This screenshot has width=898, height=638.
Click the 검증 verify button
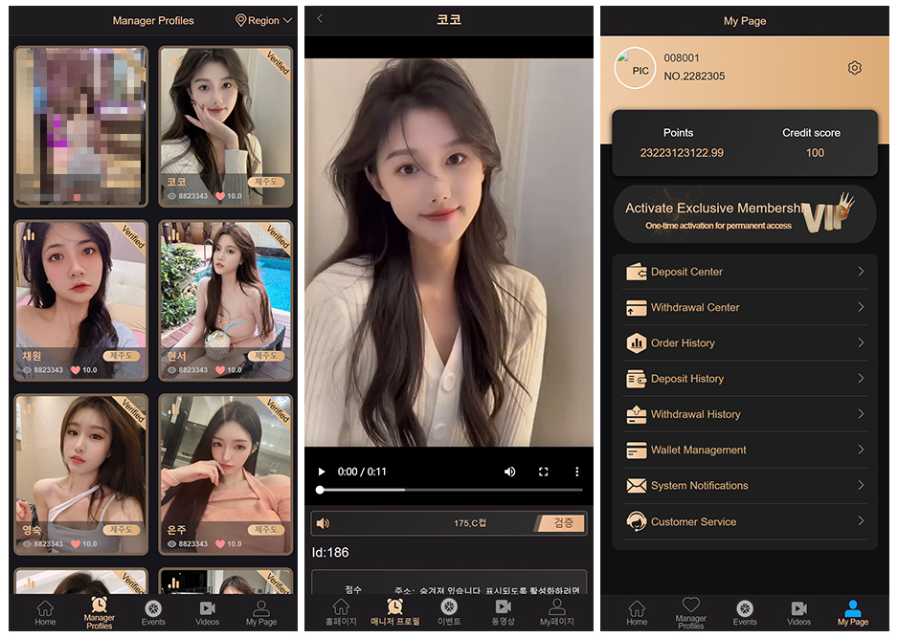563,523
